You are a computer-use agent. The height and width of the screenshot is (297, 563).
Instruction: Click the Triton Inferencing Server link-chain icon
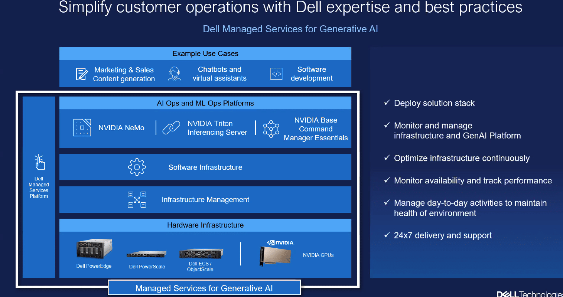(171, 127)
